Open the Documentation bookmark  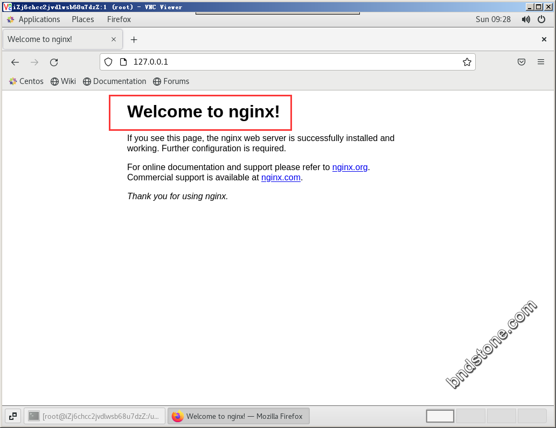coord(115,81)
